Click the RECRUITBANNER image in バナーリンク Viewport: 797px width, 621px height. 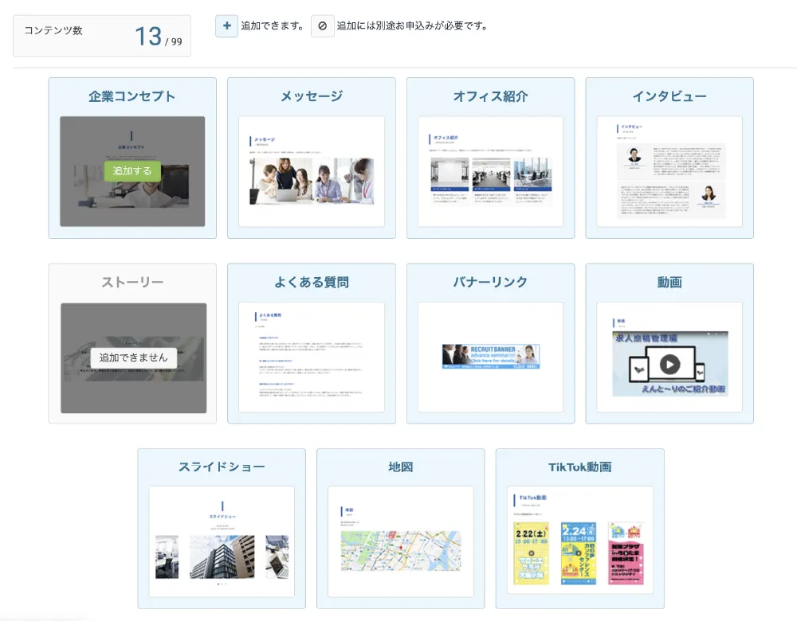point(490,356)
